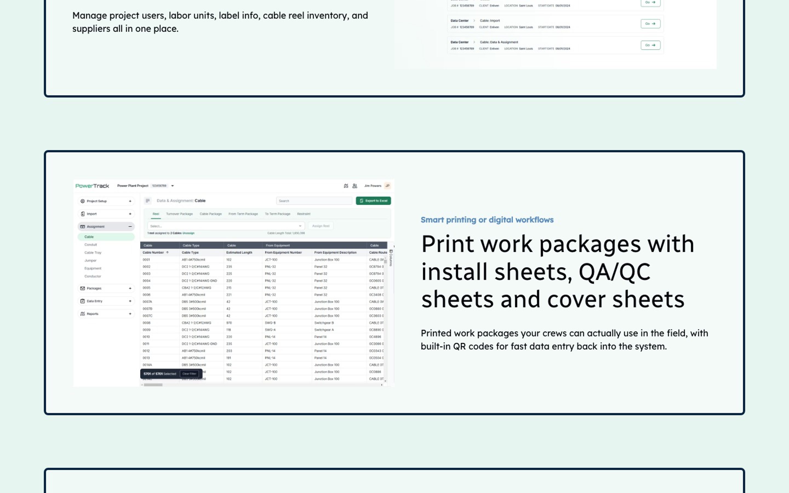Click the PowerTrack logo
The width and height of the screenshot is (789, 493).
(92, 186)
